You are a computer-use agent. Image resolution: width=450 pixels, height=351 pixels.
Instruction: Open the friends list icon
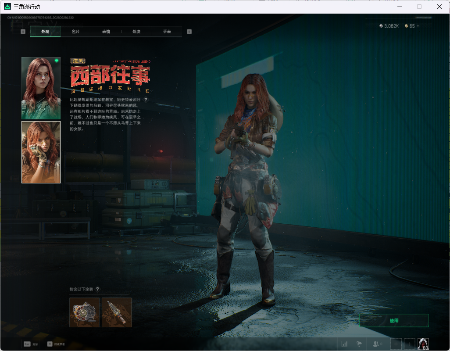pos(377,344)
